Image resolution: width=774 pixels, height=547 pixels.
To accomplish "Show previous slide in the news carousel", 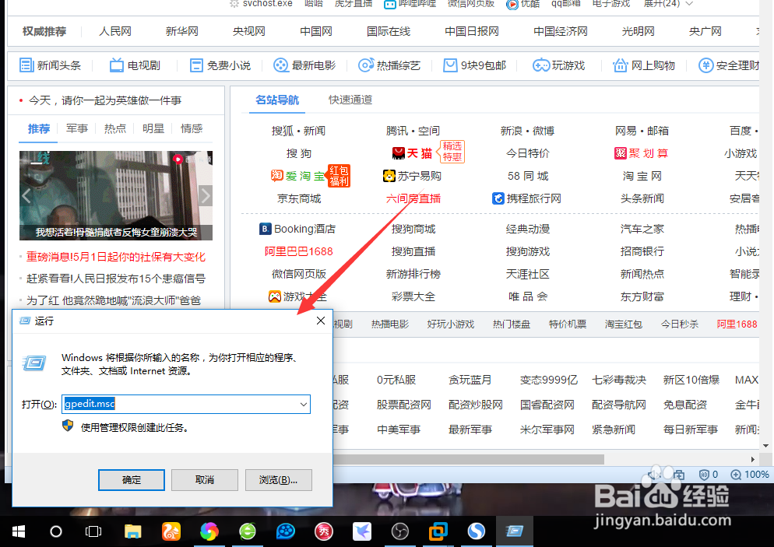I will (26, 196).
